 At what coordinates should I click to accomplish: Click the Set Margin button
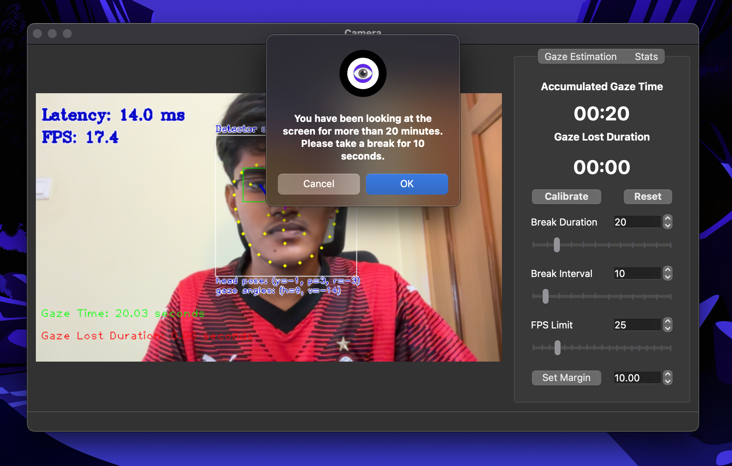[566, 378]
